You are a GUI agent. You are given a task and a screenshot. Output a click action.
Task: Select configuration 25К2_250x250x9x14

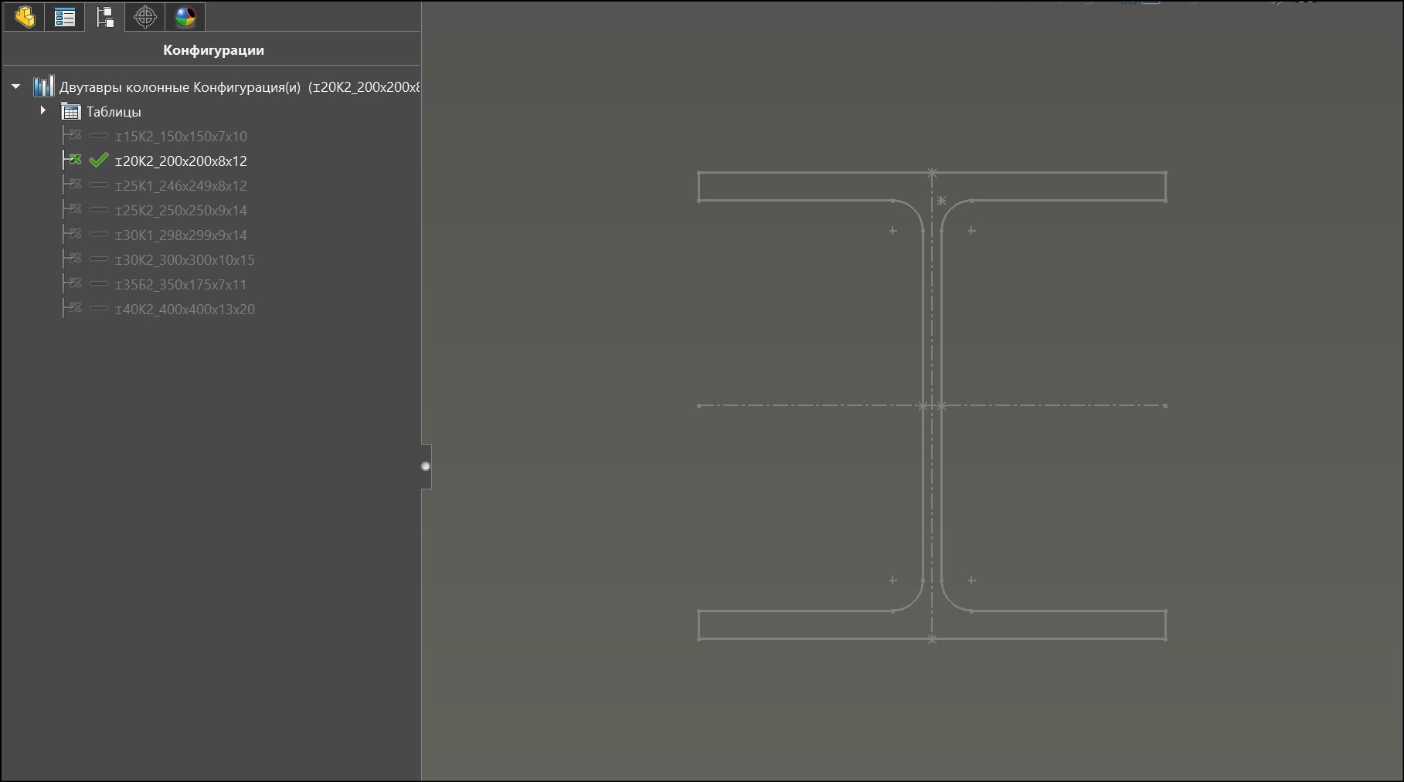[181, 211]
